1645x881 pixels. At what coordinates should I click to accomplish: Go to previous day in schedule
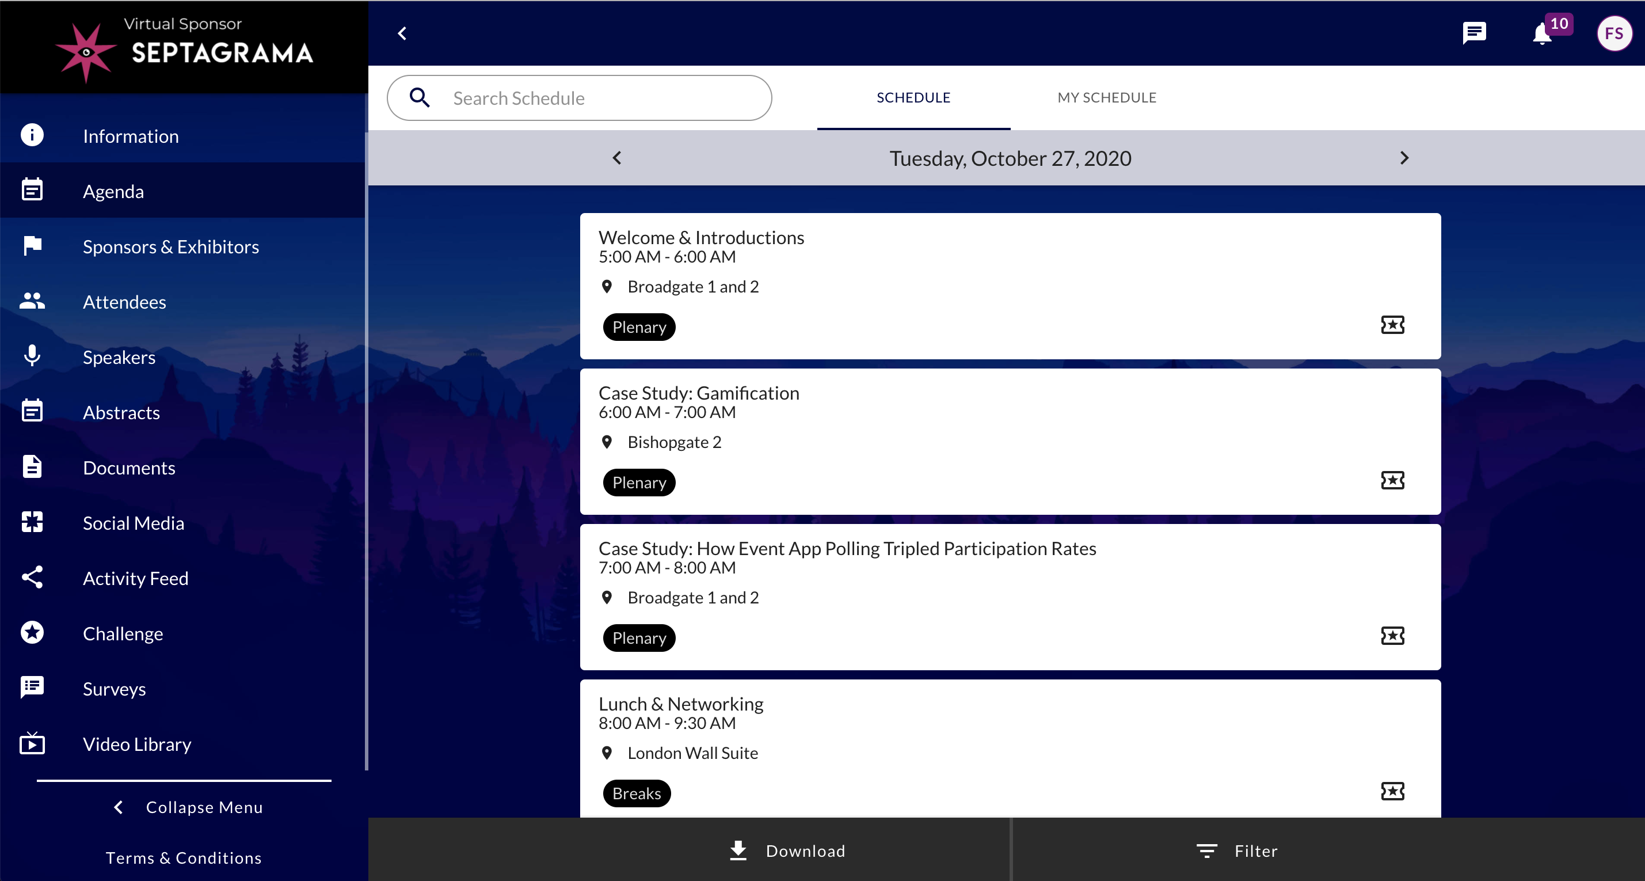pyautogui.click(x=617, y=158)
